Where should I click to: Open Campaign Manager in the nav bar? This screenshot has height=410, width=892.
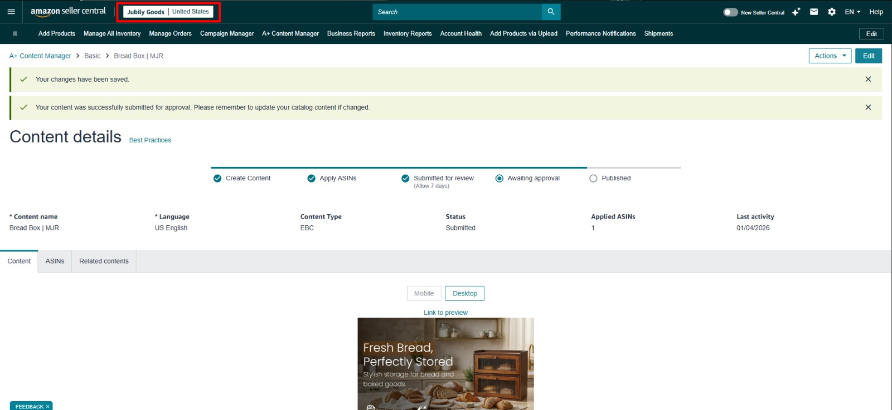click(227, 34)
